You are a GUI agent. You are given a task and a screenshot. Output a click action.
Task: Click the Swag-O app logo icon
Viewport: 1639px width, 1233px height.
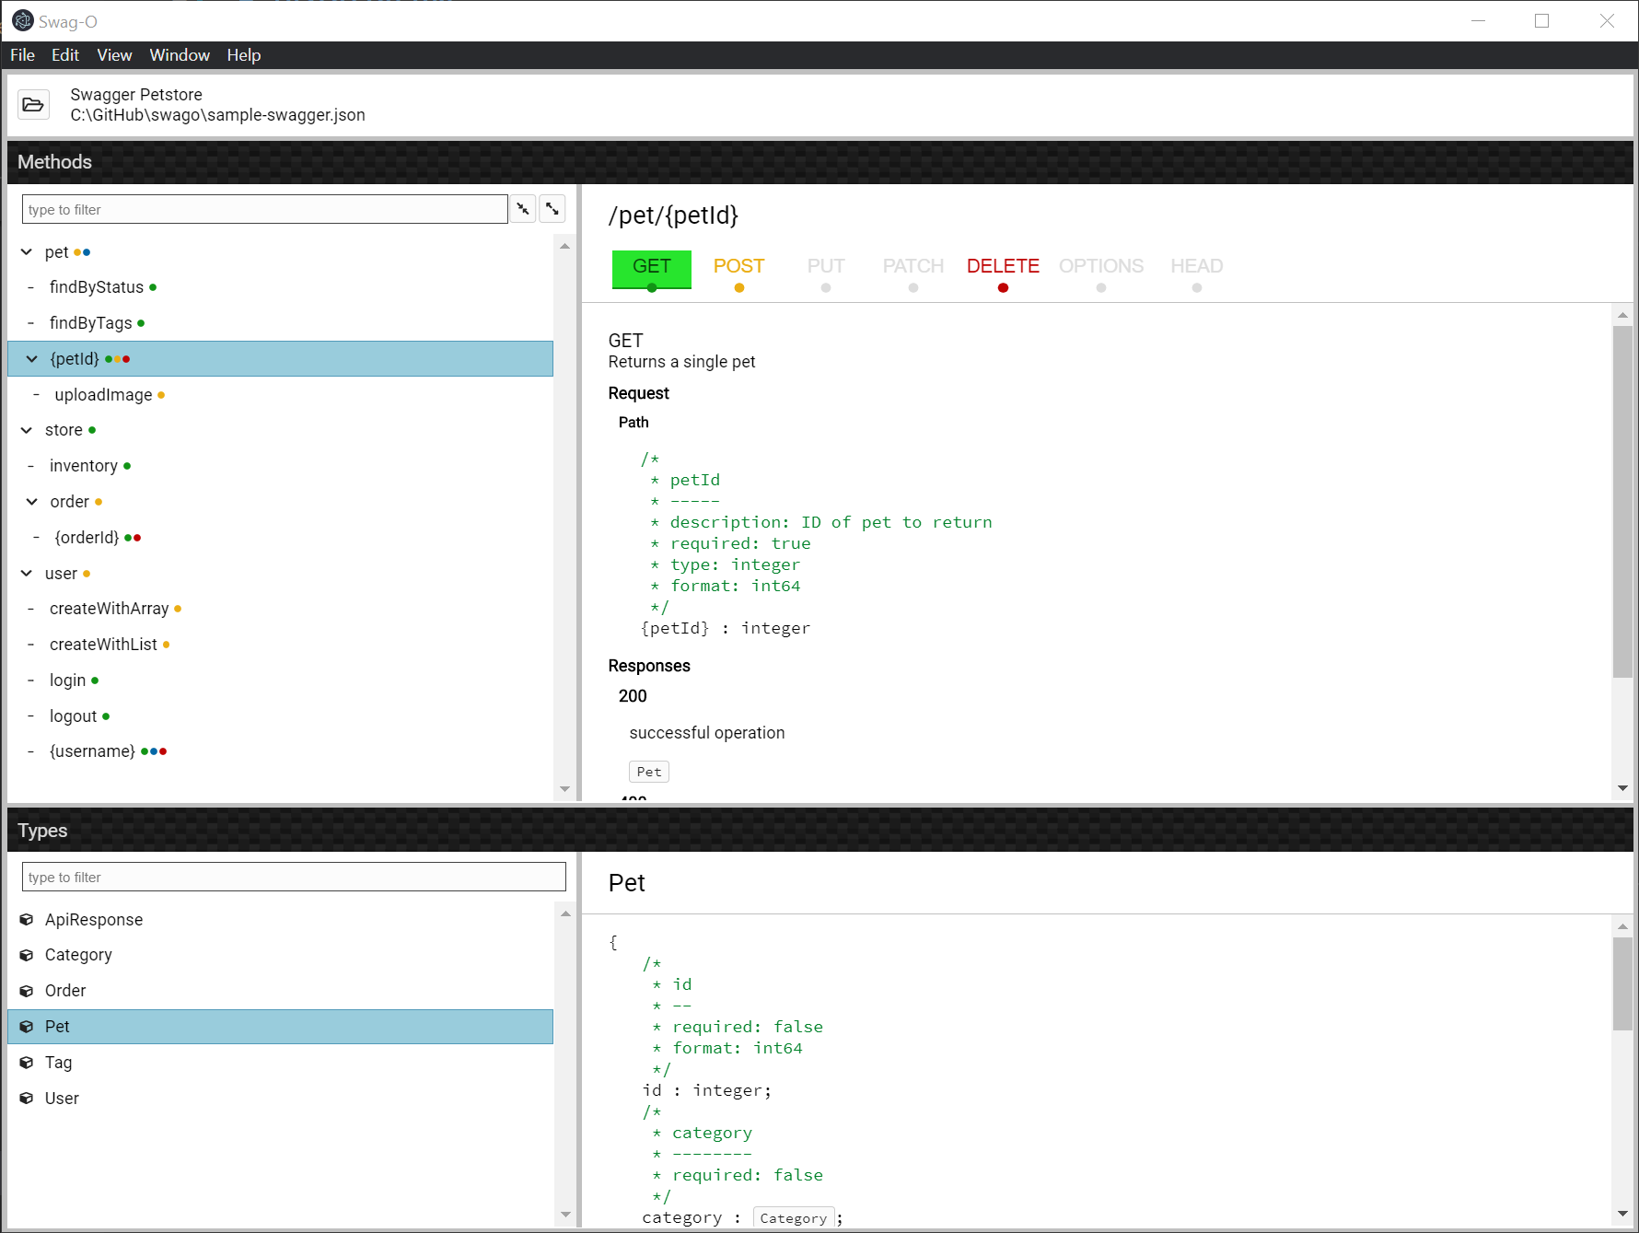click(x=22, y=20)
